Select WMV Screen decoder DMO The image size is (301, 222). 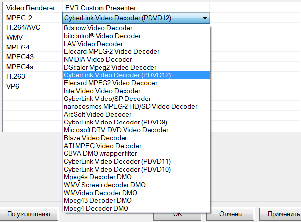point(104,185)
